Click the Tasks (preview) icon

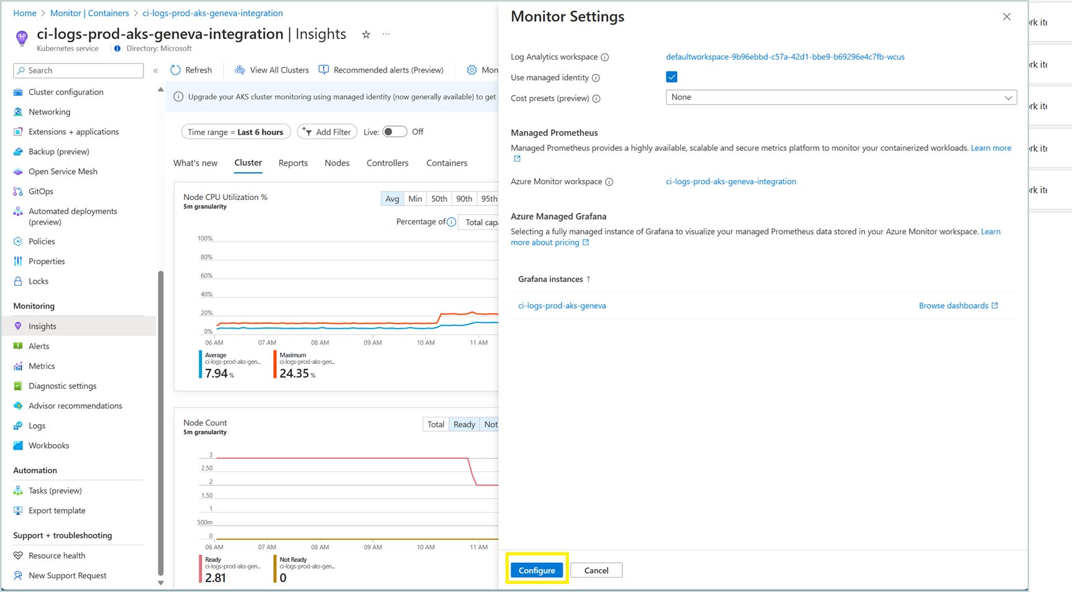18,491
